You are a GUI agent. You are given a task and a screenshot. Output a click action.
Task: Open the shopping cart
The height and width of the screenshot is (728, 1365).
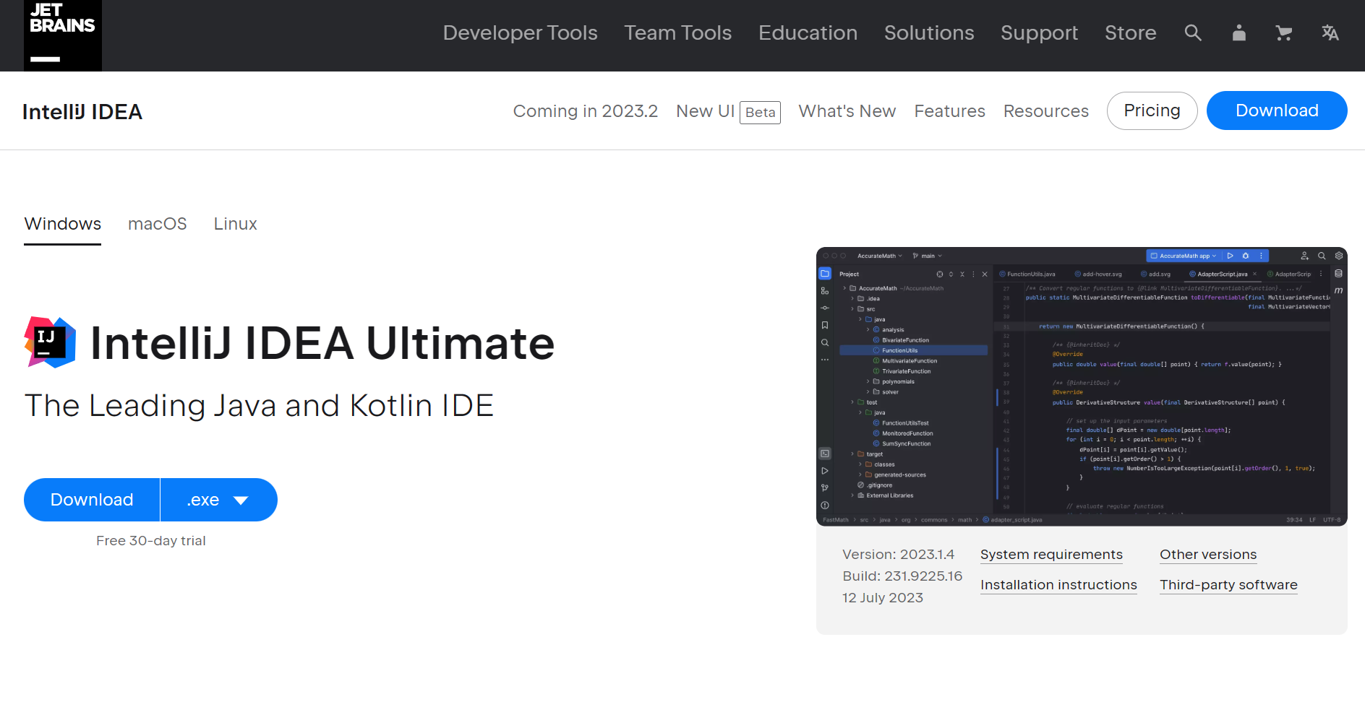(x=1284, y=32)
